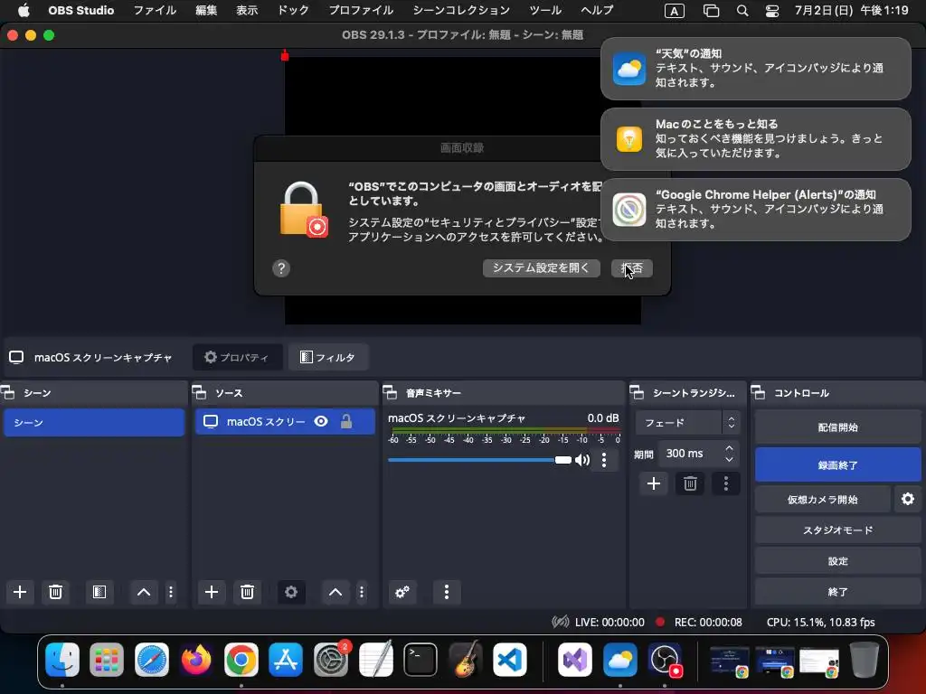This screenshot has height=694, width=926.
Task: Pop out the Controls dock icon
Action: pyautogui.click(x=759, y=392)
